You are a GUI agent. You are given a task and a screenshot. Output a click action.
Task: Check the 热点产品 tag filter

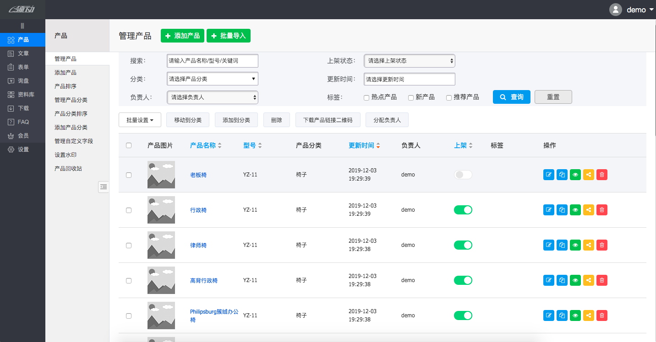[x=366, y=97]
